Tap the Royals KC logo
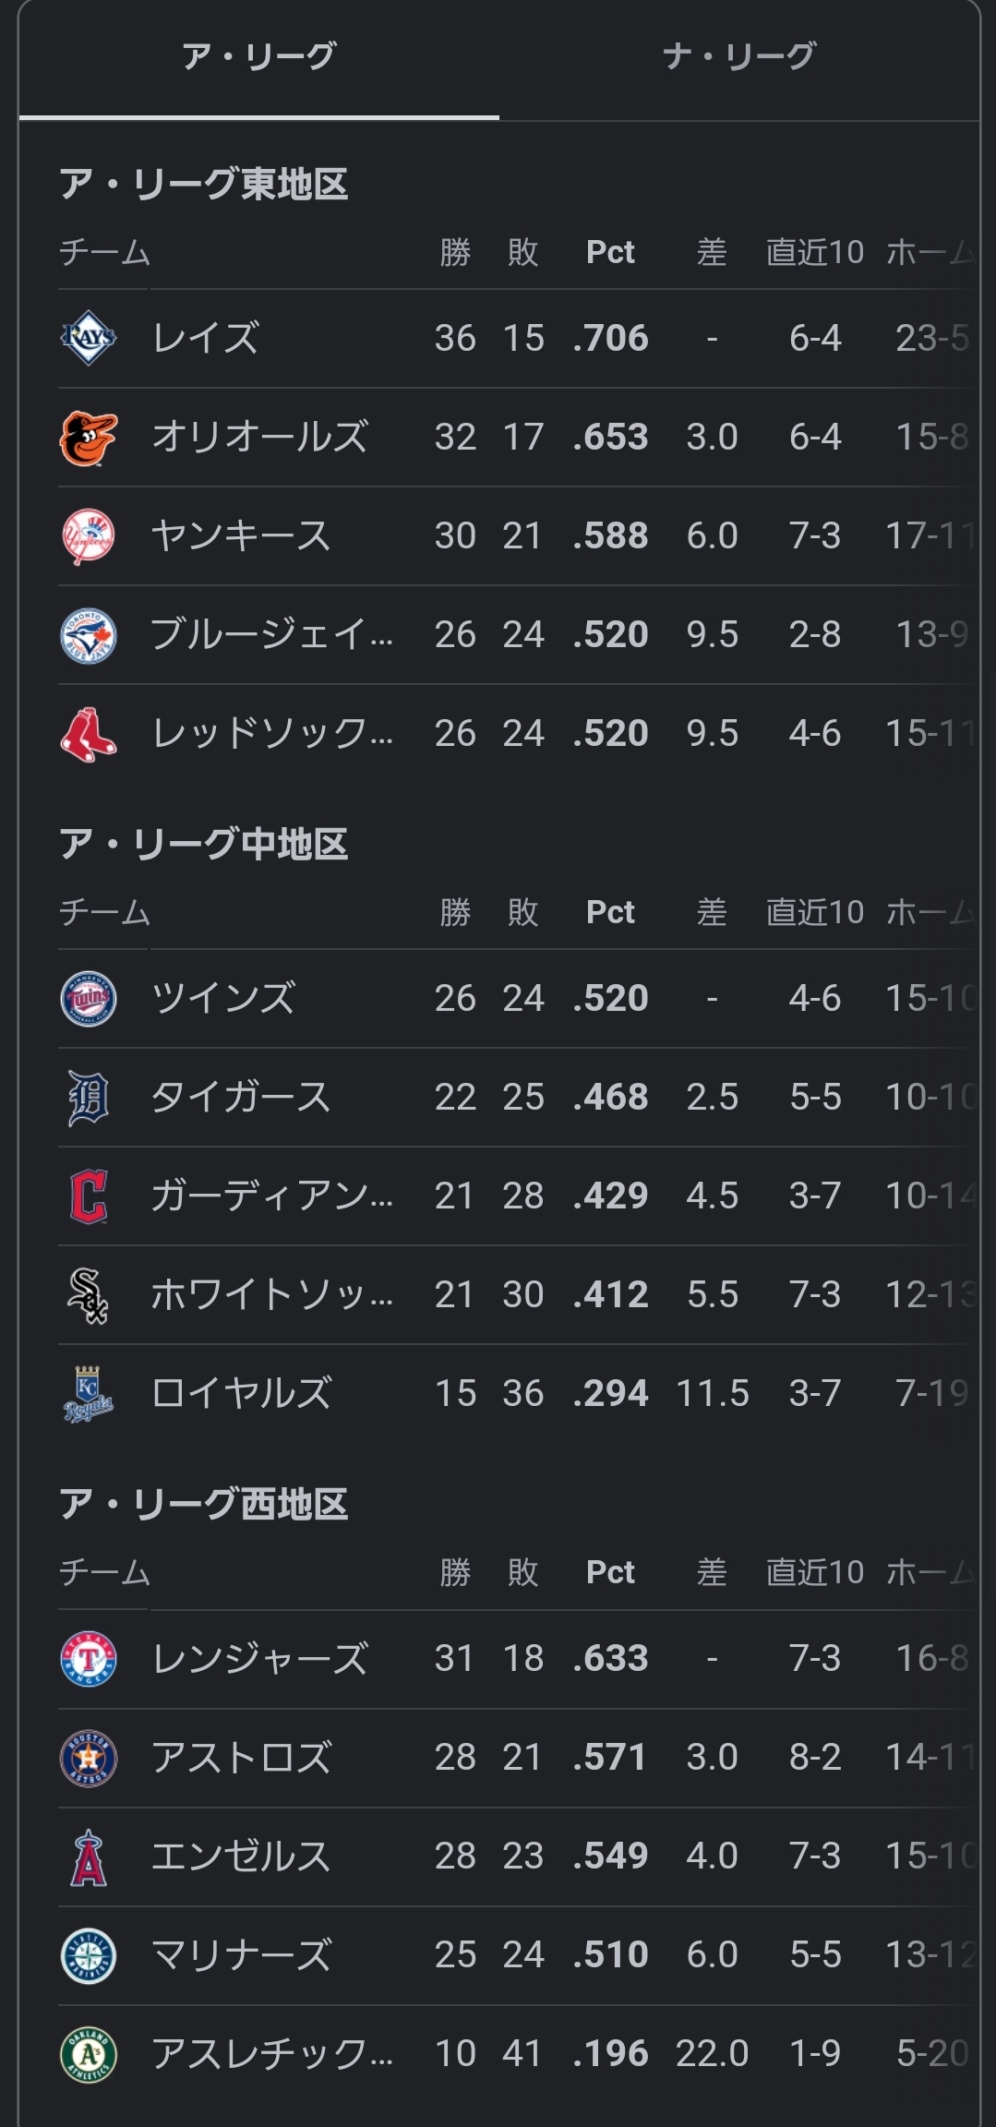Image resolution: width=996 pixels, height=2127 pixels. click(x=89, y=1393)
